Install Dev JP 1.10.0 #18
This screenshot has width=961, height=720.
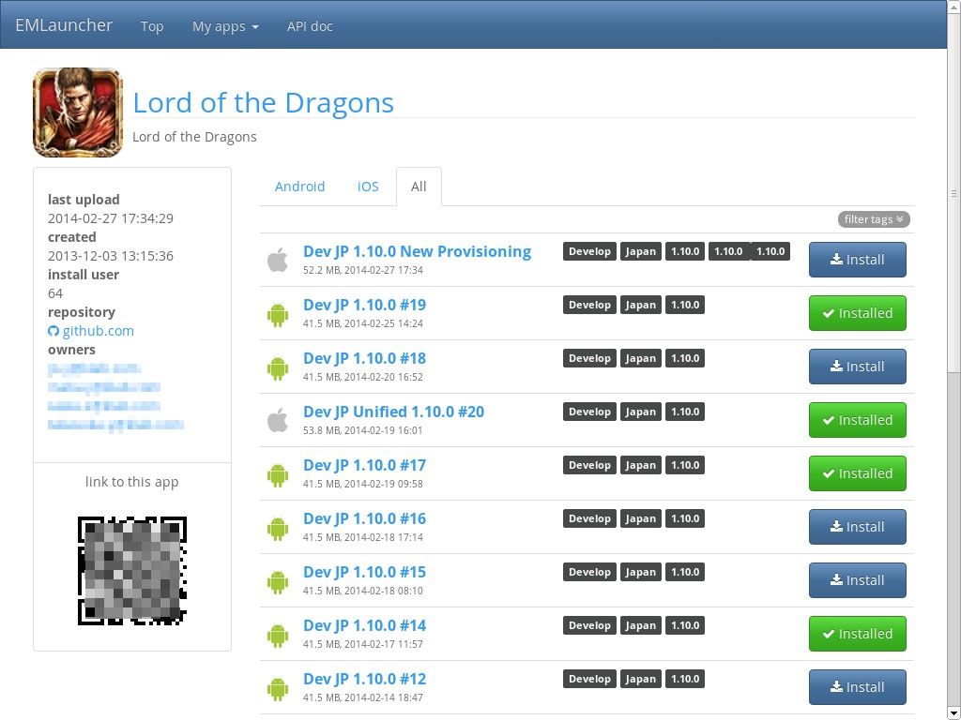pyautogui.click(x=858, y=367)
